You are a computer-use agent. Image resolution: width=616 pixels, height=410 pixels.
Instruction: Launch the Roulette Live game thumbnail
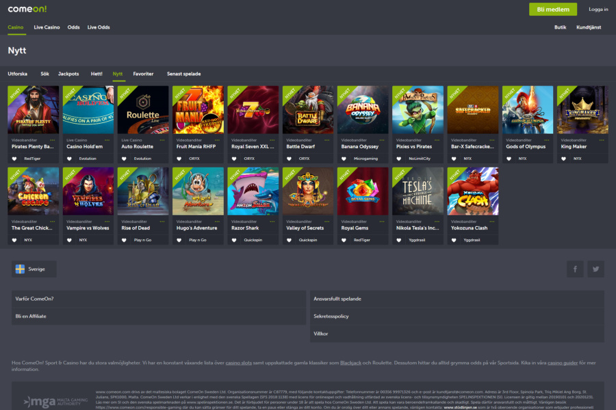[x=143, y=110]
